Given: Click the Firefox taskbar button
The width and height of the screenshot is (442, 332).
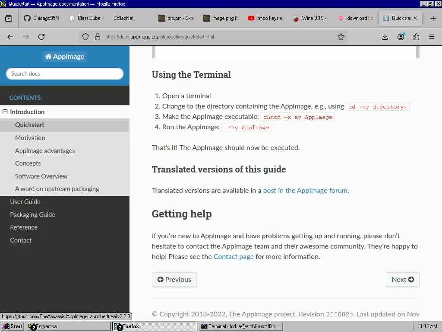Looking at the screenshot, I should (155, 326).
